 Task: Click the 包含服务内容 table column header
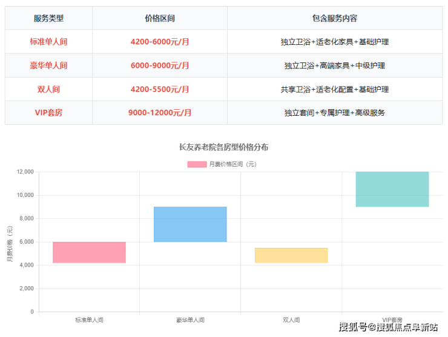point(334,18)
